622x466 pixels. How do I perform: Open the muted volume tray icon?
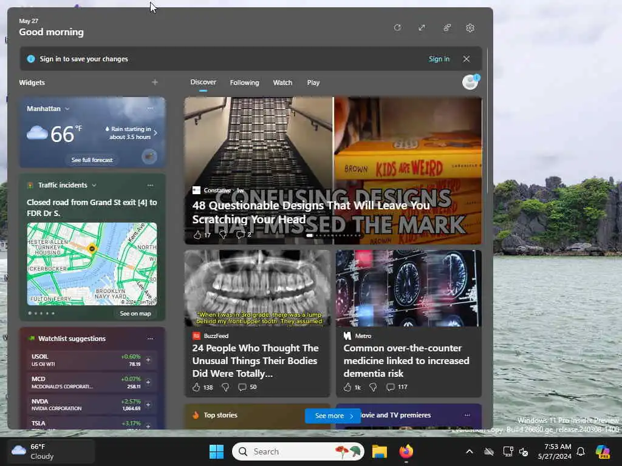pyautogui.click(x=524, y=451)
